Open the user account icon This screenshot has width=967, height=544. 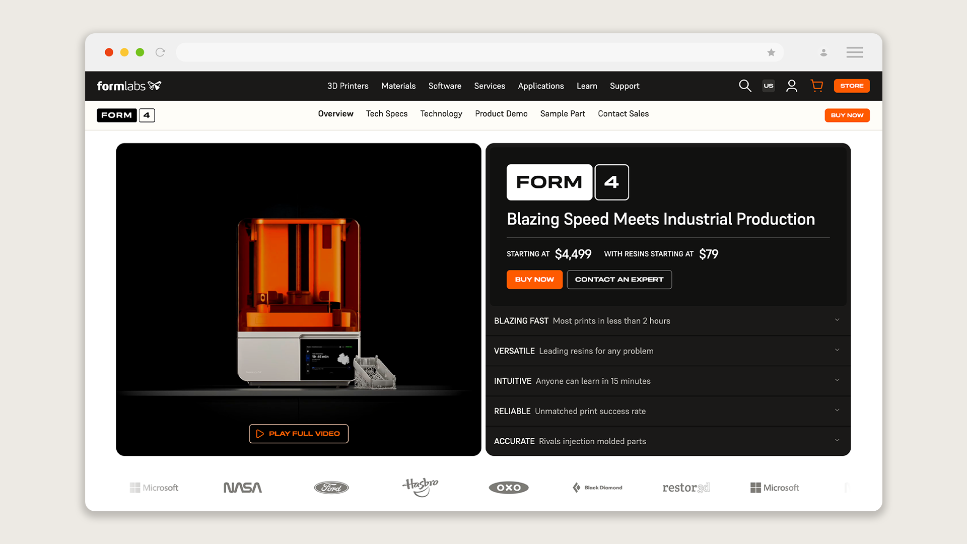(791, 86)
